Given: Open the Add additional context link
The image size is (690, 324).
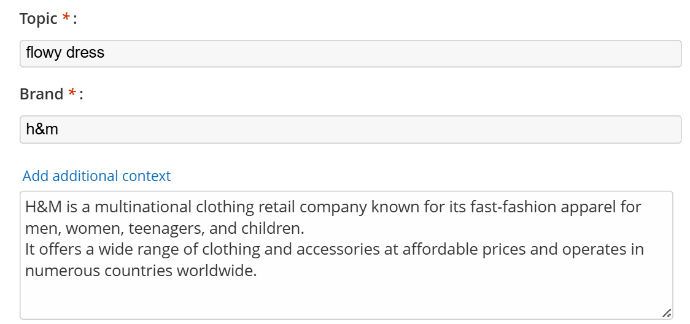Looking at the screenshot, I should coord(96,176).
